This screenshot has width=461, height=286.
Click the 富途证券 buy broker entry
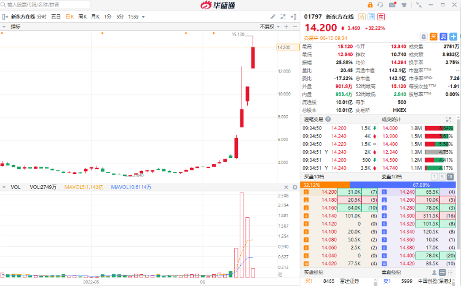350,281
